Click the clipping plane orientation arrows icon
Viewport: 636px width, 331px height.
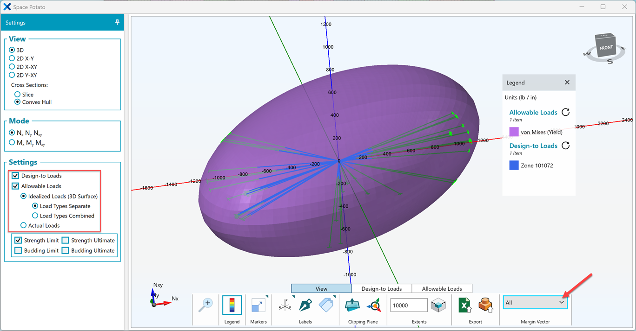pos(373,305)
